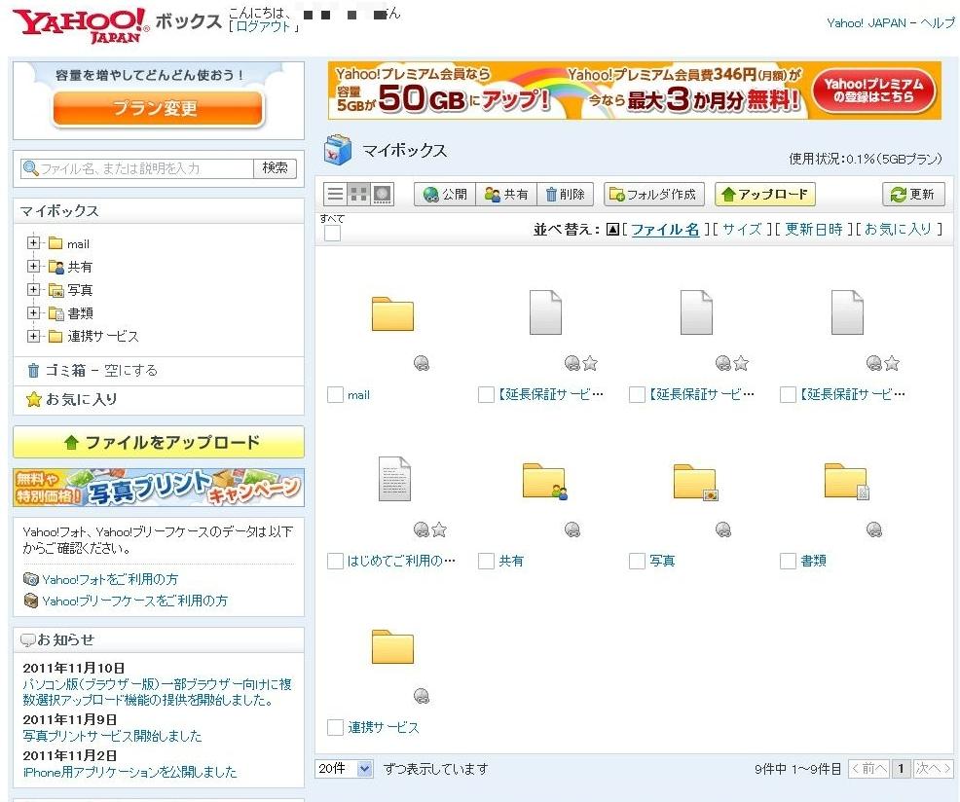Viewport: 960px width, 802px height.
Task: Click the file name search input field
Action: tap(137, 168)
